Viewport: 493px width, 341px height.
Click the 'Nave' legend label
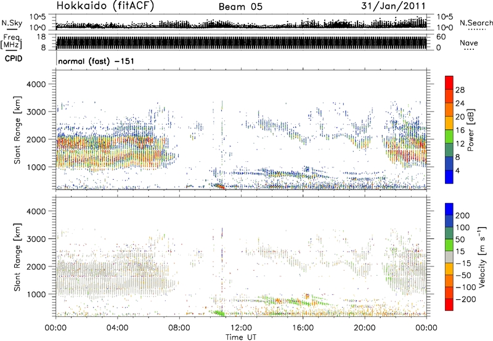tap(469, 42)
